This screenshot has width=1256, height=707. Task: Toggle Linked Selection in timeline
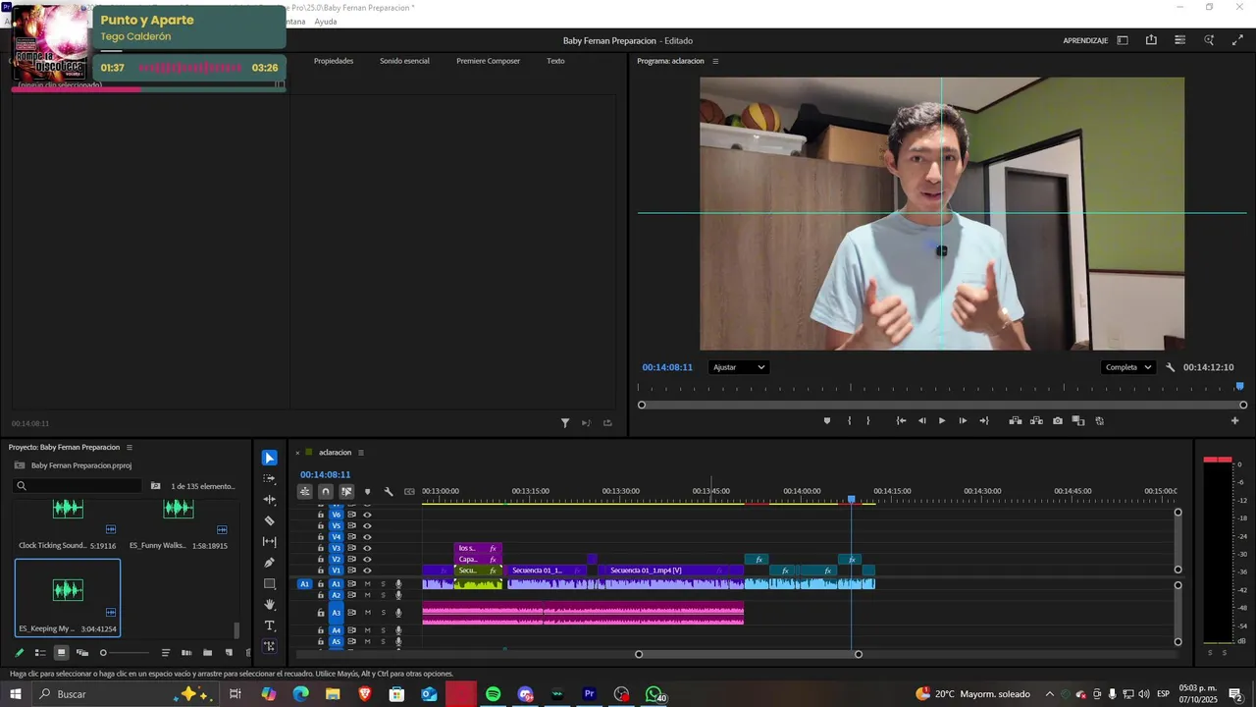[x=346, y=492]
